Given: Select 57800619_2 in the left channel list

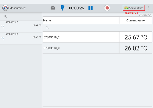Looking at the screenshot, I should pyautogui.click(x=21, y=27).
